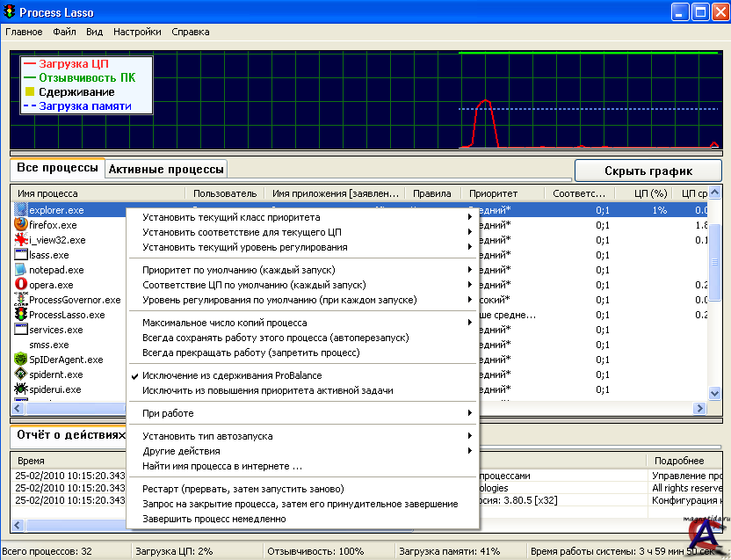Click the i_view32.exe icon

tap(21, 240)
